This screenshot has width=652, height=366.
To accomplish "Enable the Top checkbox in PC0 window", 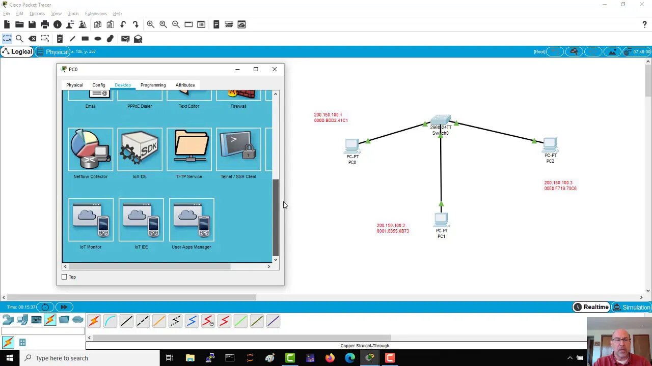I will coord(64,277).
